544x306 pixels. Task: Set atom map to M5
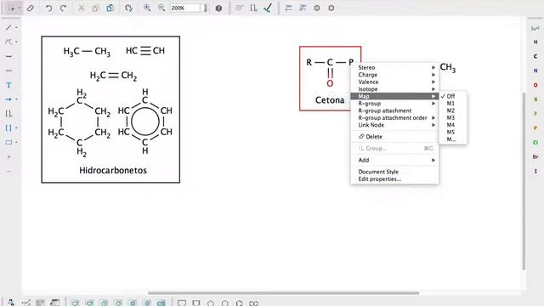453,133
